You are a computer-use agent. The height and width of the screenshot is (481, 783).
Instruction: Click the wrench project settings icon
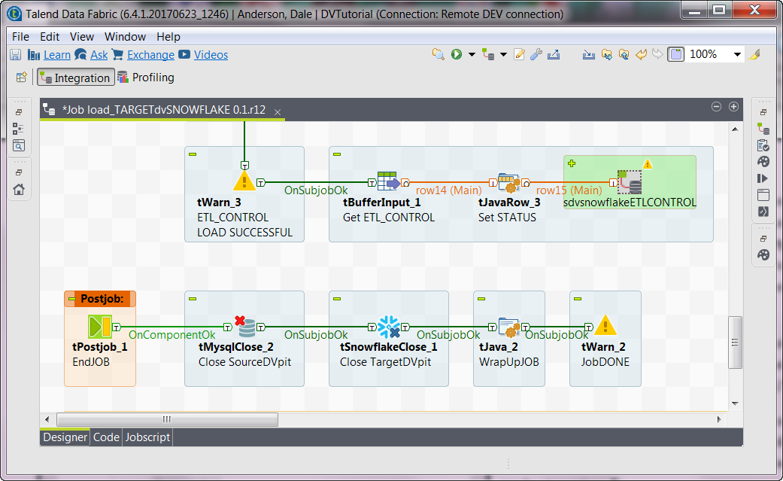point(536,54)
